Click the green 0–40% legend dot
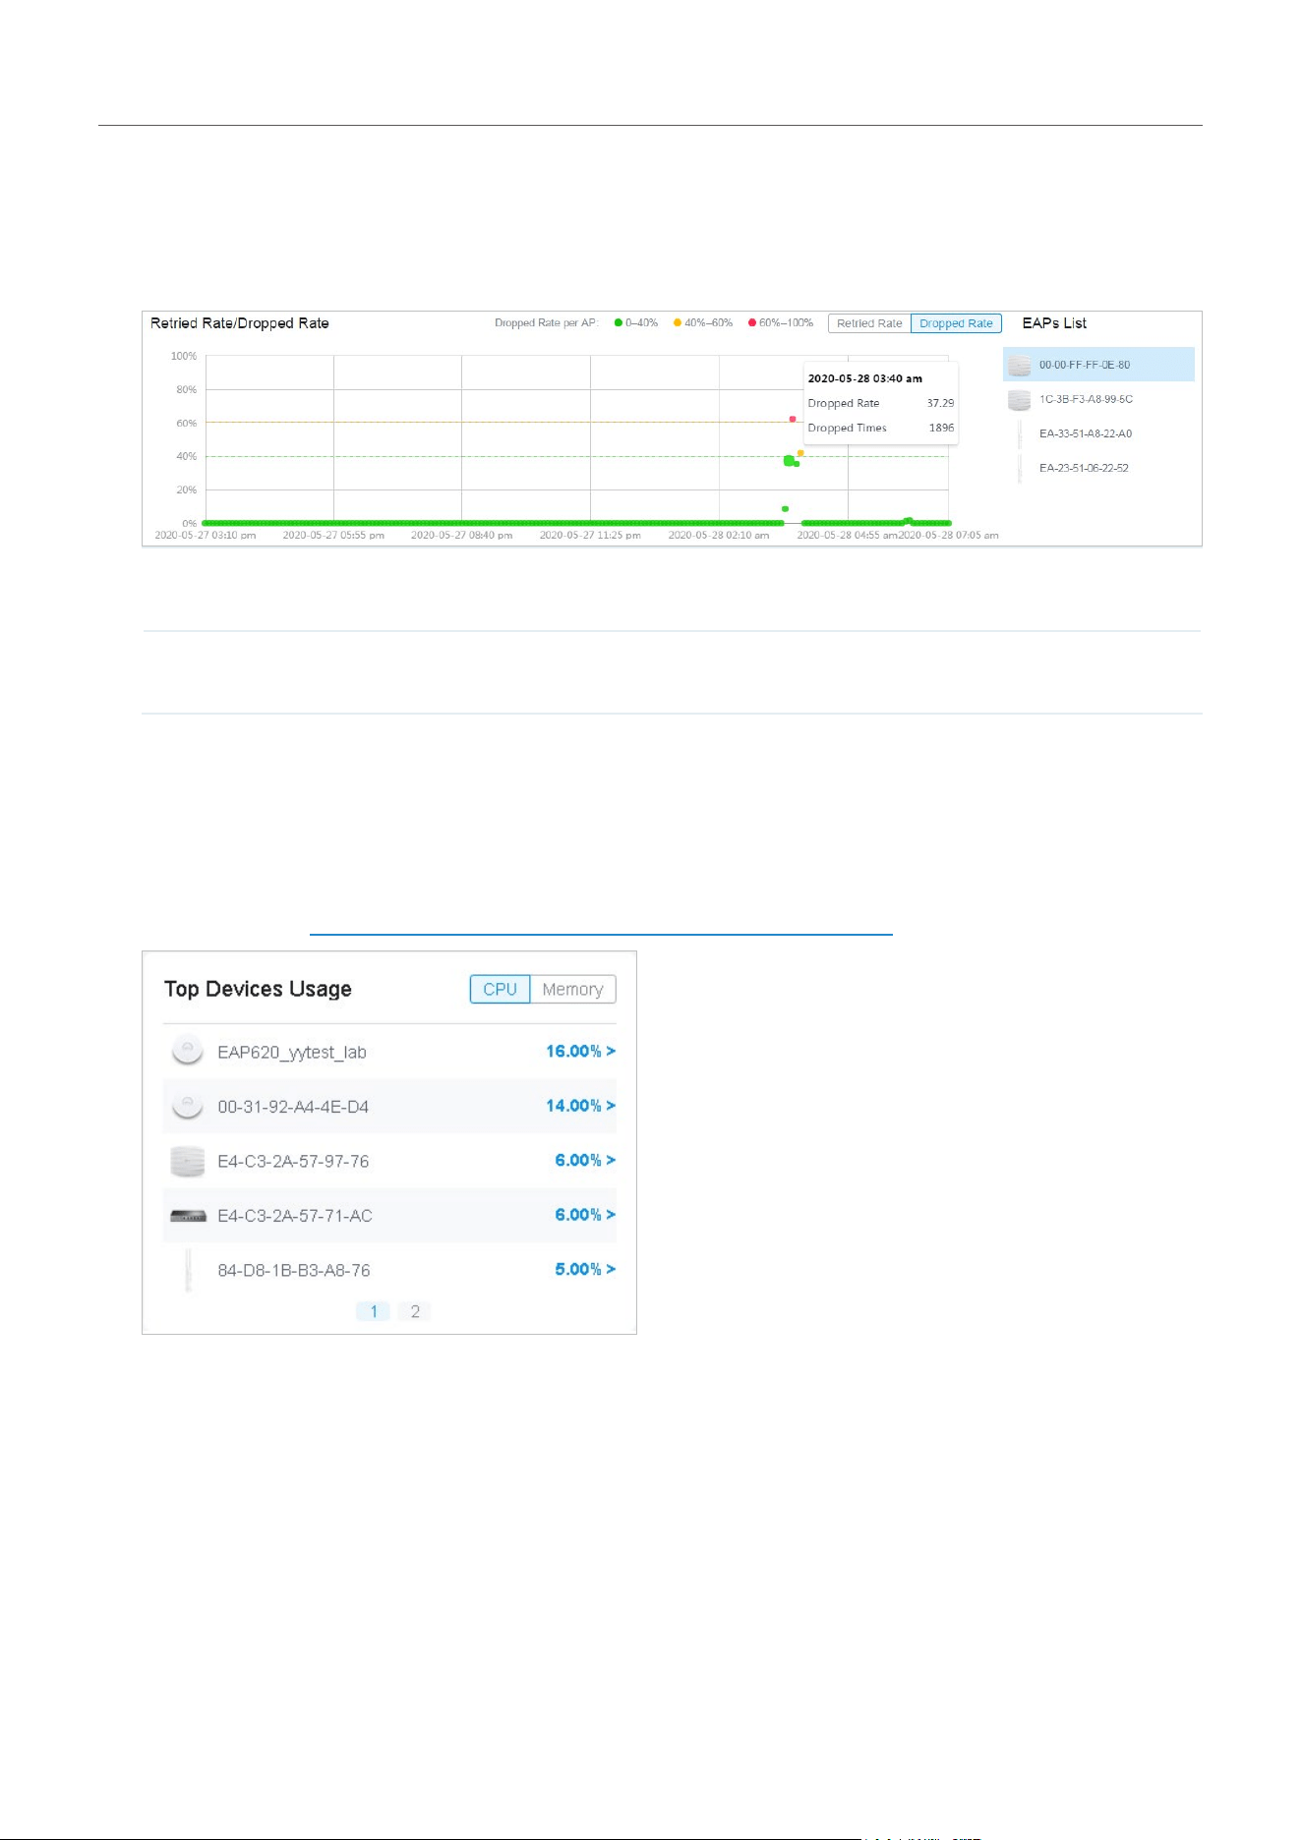Screen dimensions: 1302x1840 pos(619,322)
